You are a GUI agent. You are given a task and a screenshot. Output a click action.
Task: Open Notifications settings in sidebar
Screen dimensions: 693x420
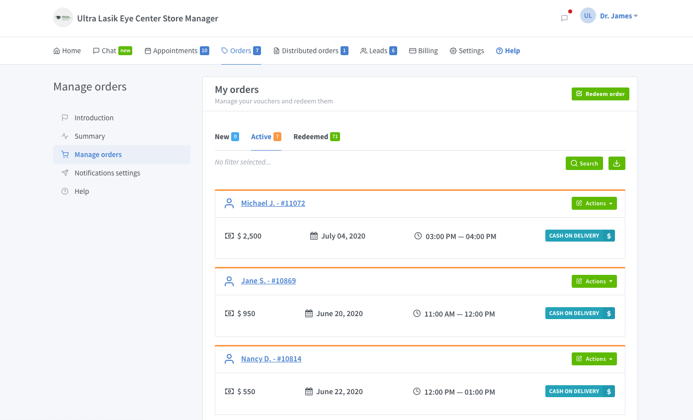point(122,173)
